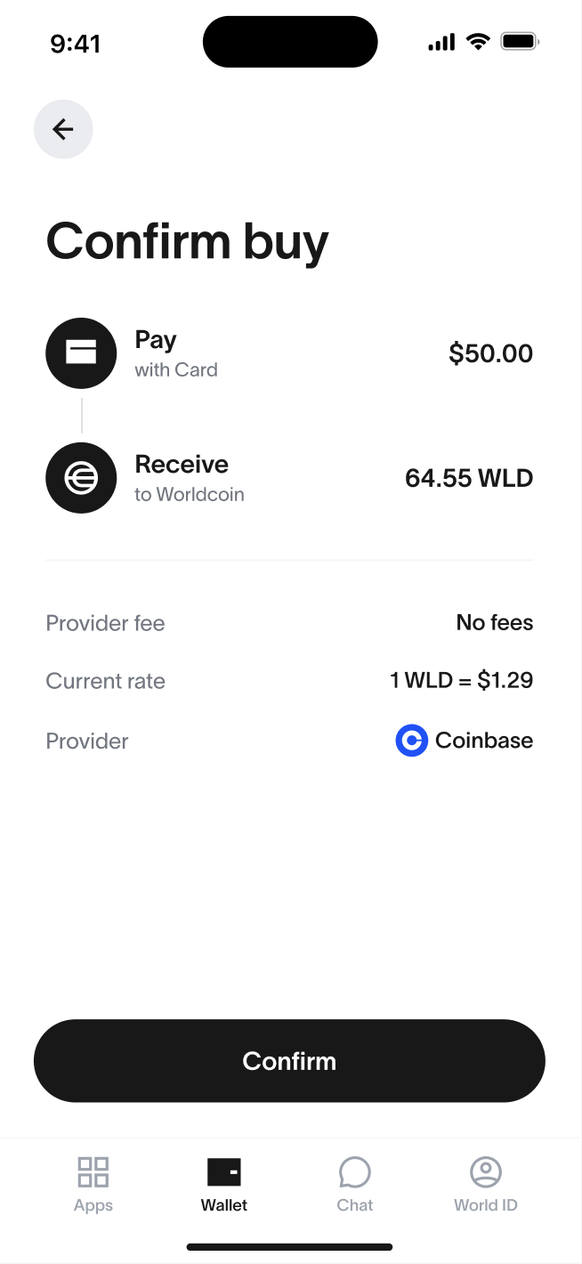This screenshot has width=582, height=1264.
Task: Tap the Provider fee row
Action: (x=289, y=623)
